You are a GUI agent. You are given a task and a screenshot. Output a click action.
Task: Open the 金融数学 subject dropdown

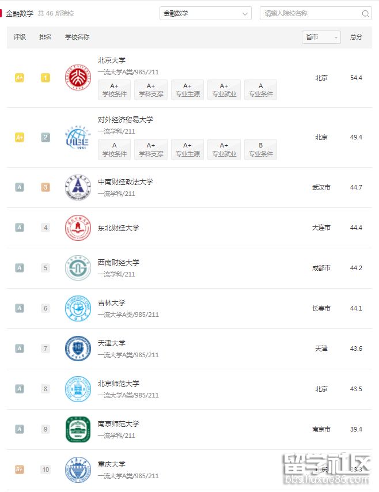point(206,13)
